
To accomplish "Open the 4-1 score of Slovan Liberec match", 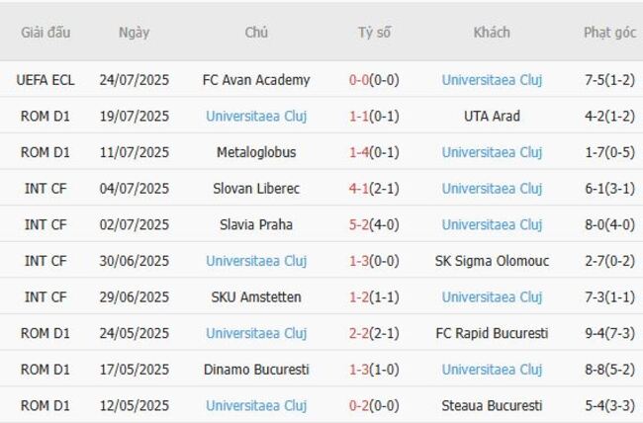I will click(359, 189).
